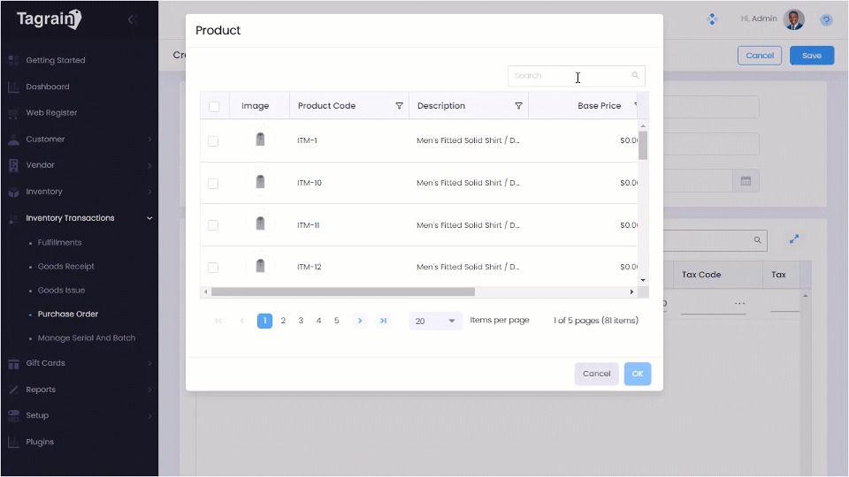Collapse the sidebar using the double-chevron icon
Viewport: 849px width, 477px height.
(132, 19)
